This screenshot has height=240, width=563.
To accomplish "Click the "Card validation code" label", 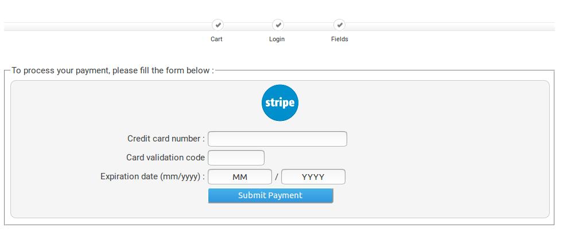I will pyautogui.click(x=165, y=158).
